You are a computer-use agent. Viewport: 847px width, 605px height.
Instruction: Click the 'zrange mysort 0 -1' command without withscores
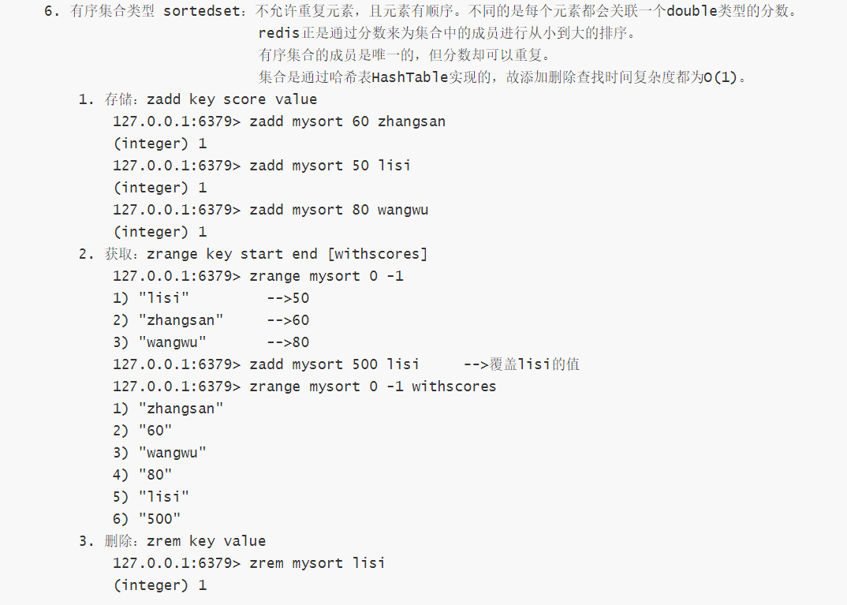tap(326, 276)
